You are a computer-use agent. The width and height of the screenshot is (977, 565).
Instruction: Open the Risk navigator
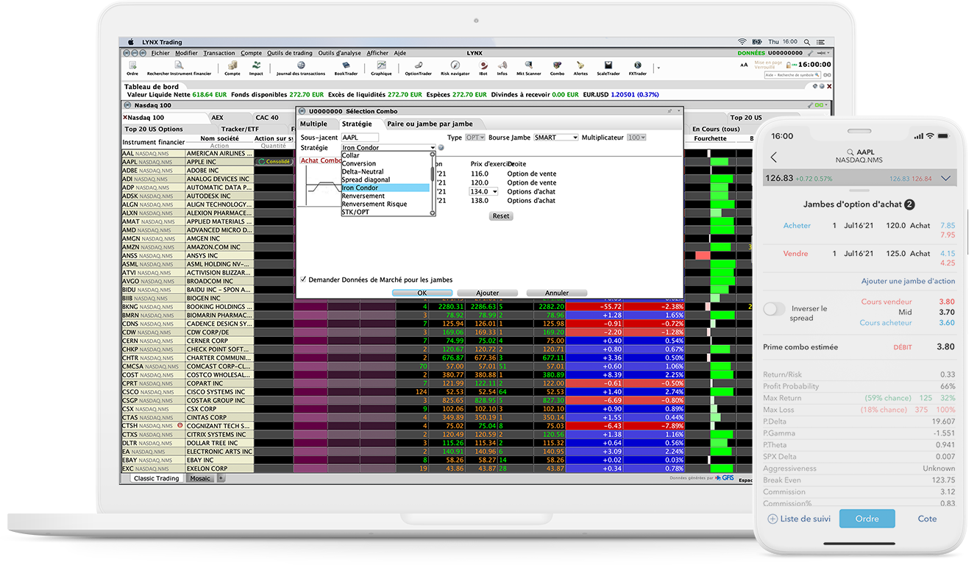point(455,68)
